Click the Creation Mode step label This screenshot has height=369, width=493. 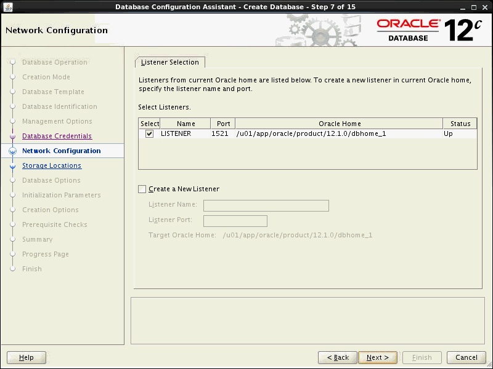(x=46, y=77)
